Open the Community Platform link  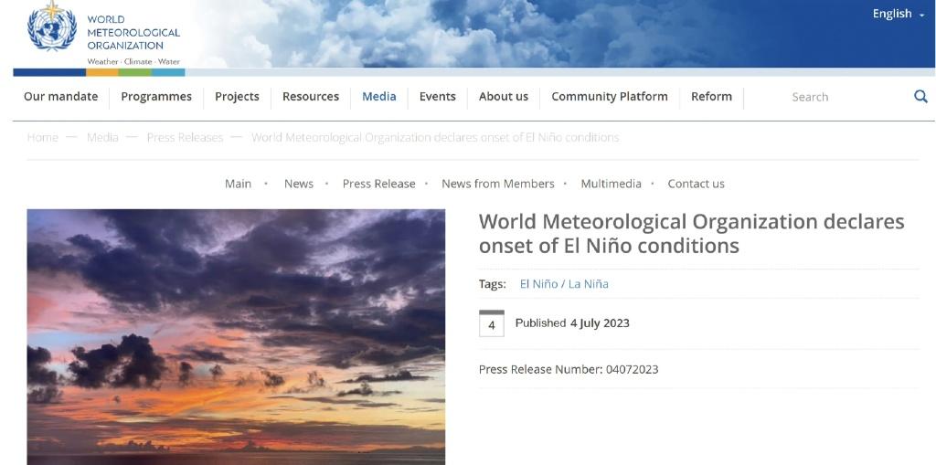[609, 96]
